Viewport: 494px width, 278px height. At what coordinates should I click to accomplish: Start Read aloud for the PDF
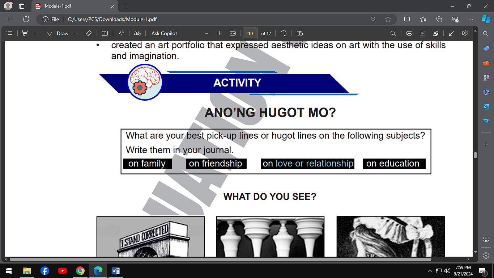(x=121, y=33)
